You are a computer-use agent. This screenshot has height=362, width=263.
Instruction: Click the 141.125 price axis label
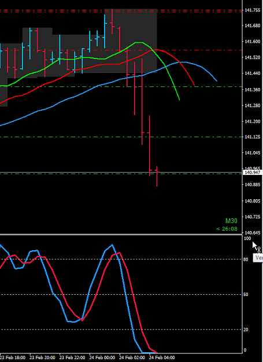pyautogui.click(x=253, y=137)
